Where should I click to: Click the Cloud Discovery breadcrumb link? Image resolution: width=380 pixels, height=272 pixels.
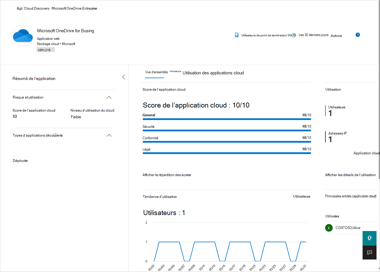point(37,8)
